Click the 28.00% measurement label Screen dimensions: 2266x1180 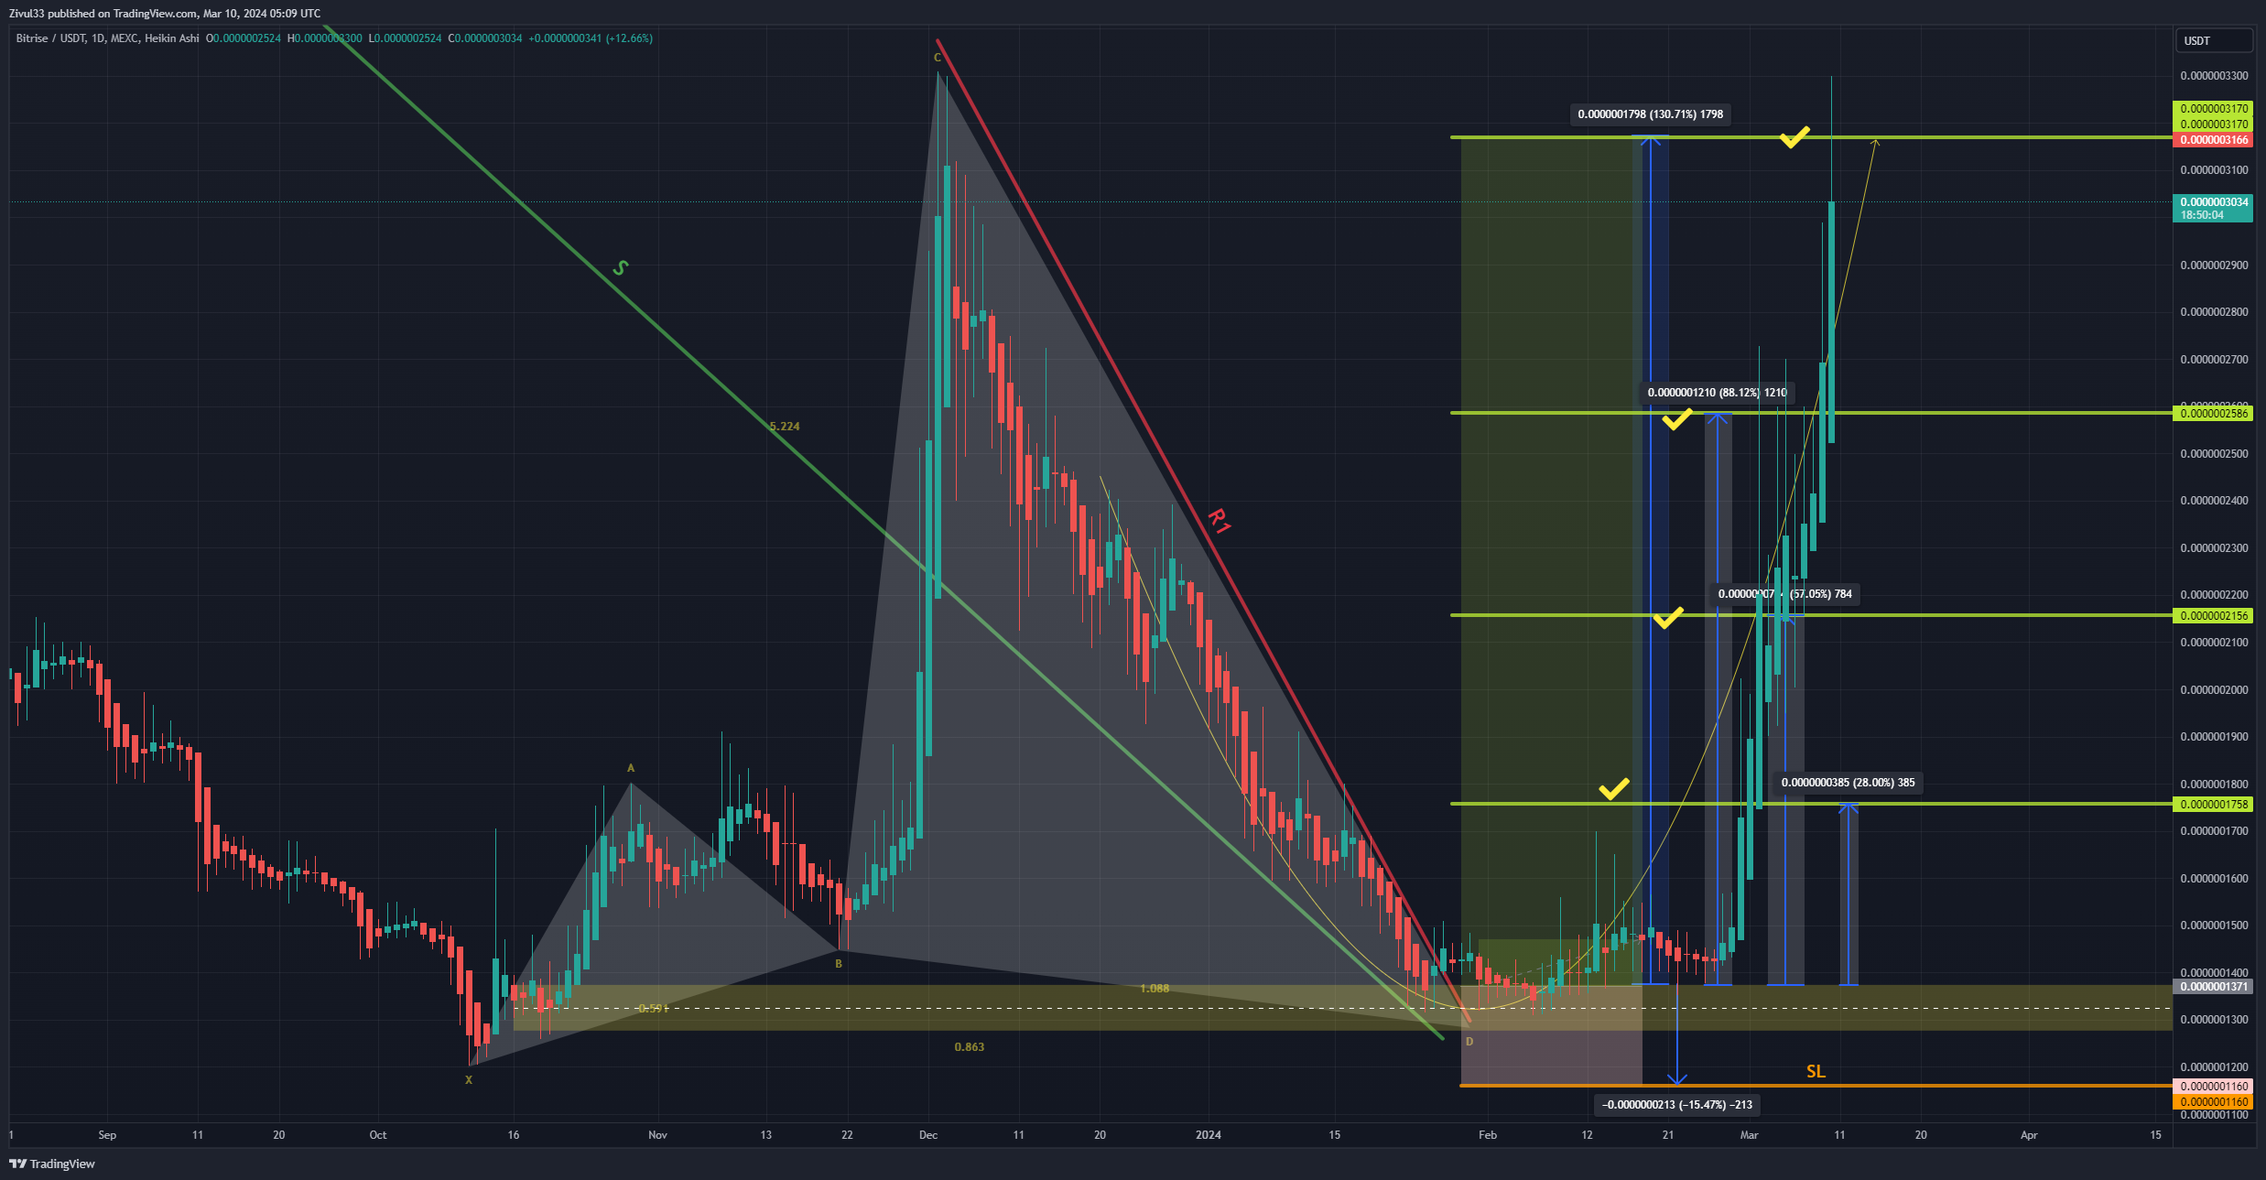tap(1848, 782)
